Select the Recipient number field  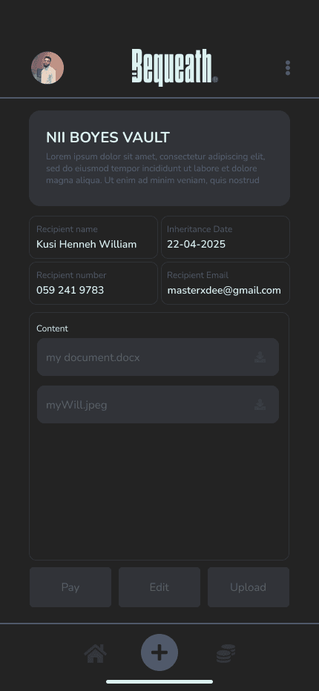[93, 283]
